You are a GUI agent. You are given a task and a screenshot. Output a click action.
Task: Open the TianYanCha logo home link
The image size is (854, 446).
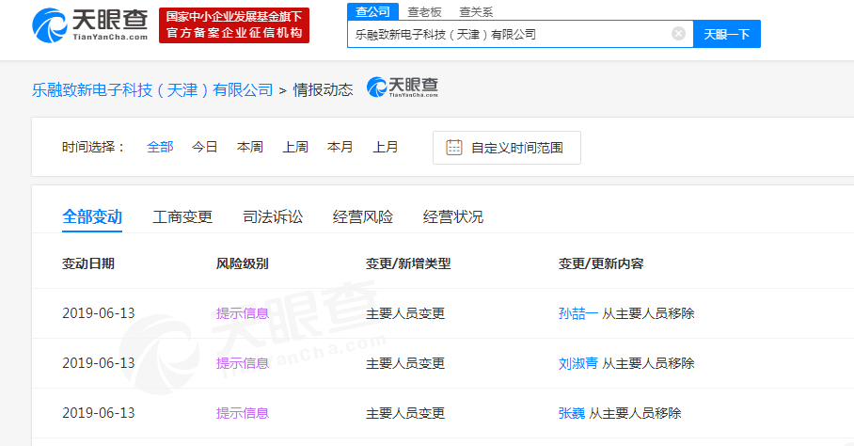90,25
